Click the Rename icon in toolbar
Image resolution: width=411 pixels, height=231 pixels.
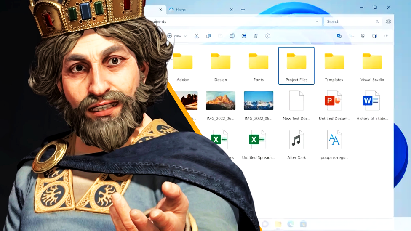(x=232, y=36)
